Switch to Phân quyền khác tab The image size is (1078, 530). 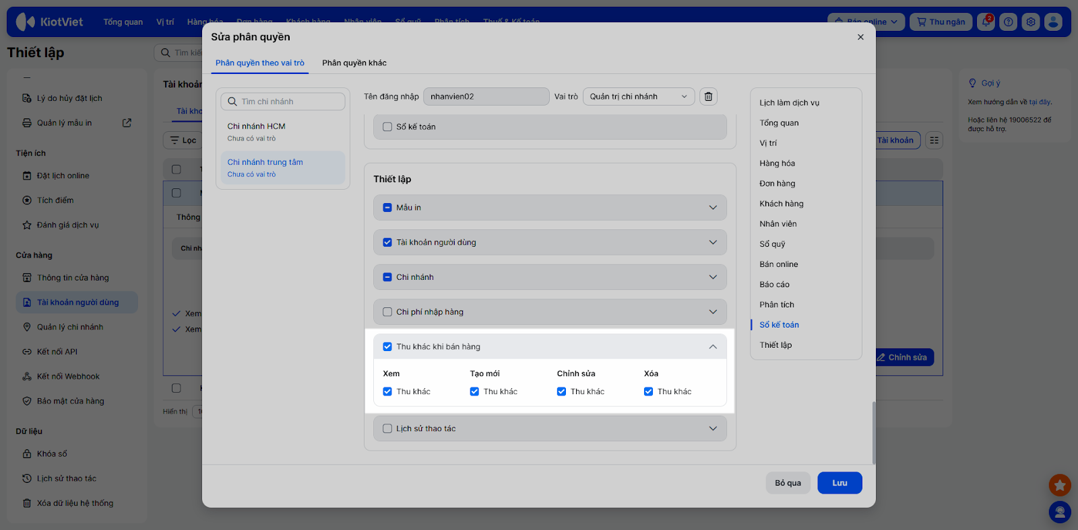coord(354,63)
